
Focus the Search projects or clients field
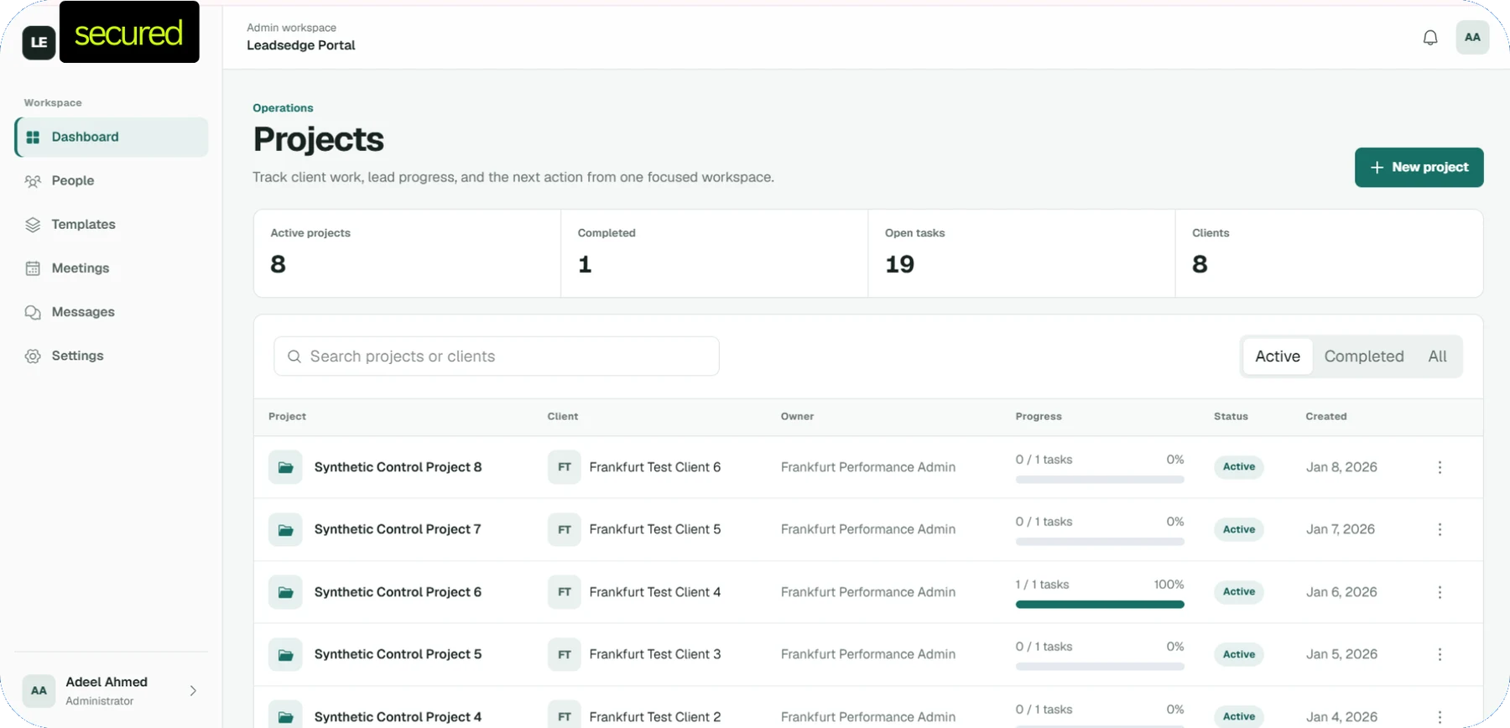pos(497,356)
